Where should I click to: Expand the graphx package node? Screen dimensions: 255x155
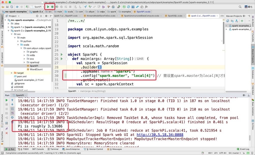tap(24, 52)
